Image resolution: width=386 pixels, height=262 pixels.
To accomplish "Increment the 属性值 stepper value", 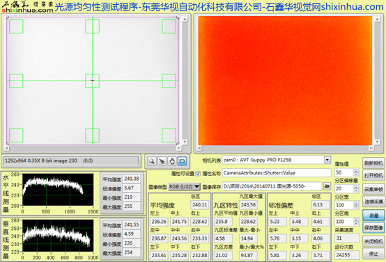I will click(x=356, y=170).
